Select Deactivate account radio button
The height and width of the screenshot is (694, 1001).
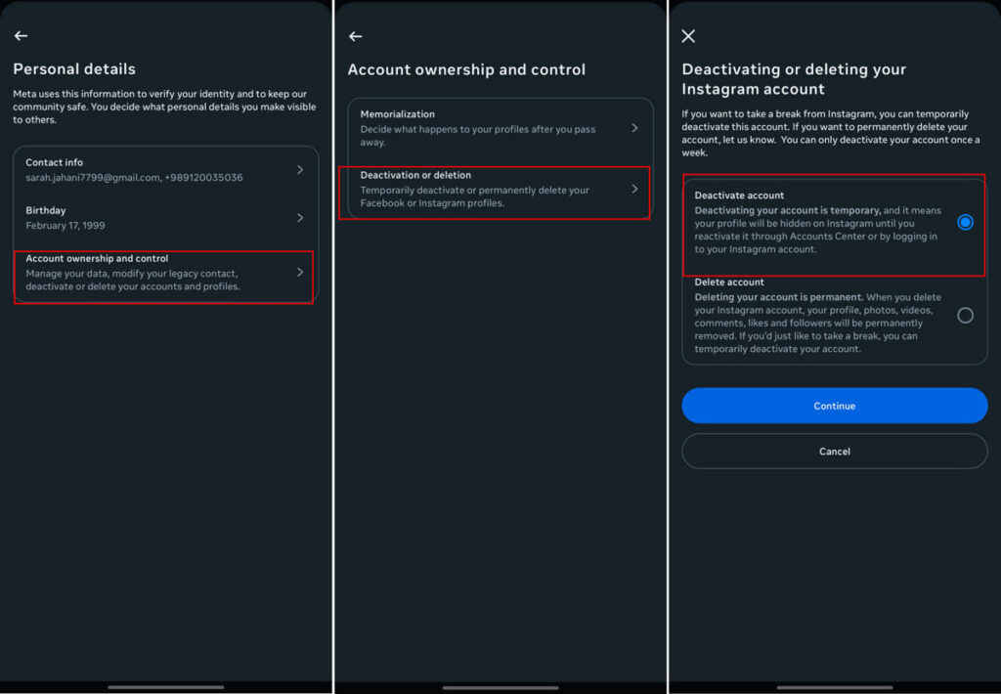click(965, 222)
